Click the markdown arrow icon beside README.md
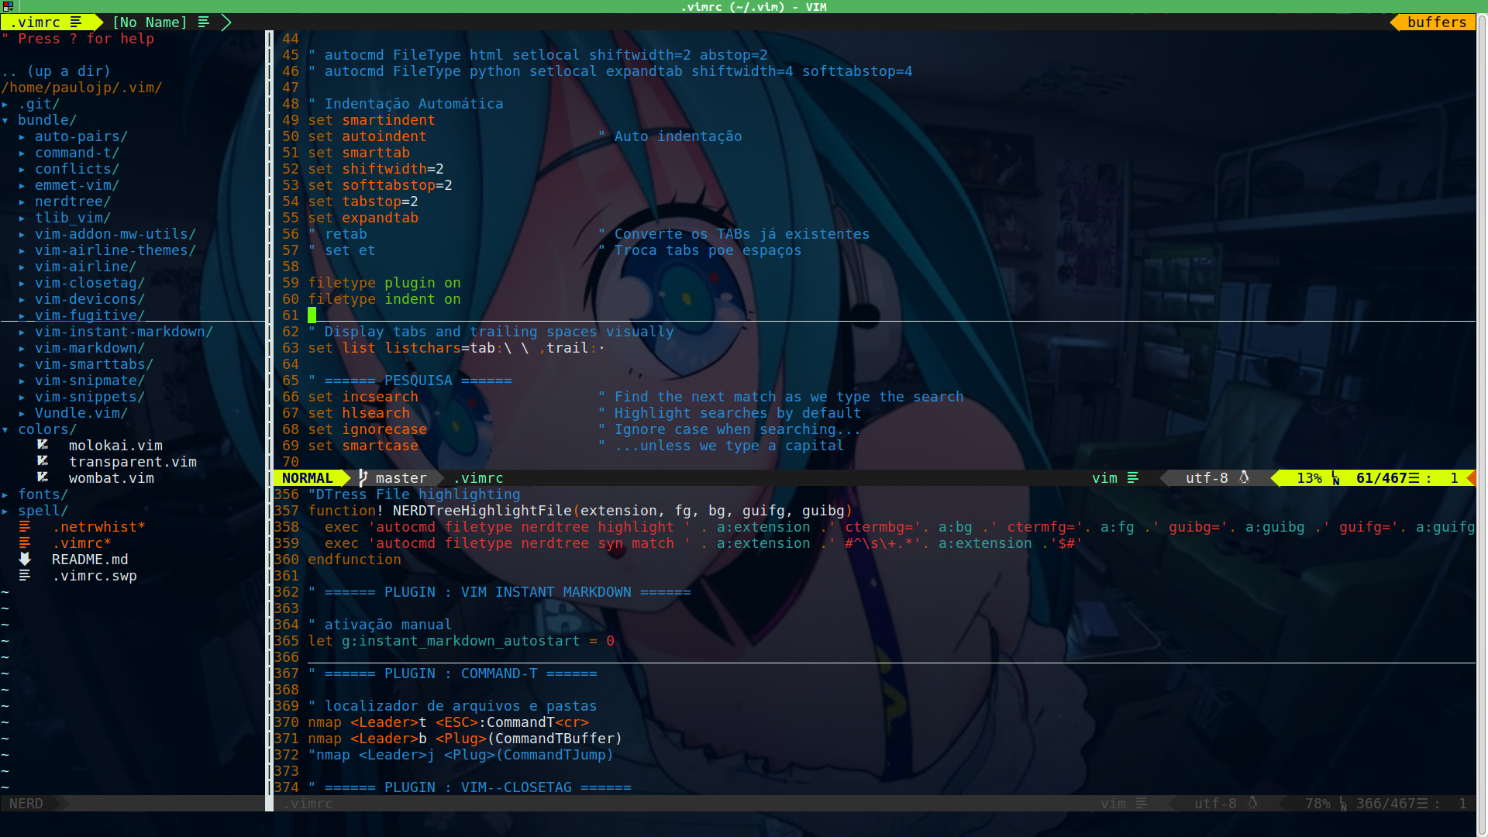 [25, 559]
